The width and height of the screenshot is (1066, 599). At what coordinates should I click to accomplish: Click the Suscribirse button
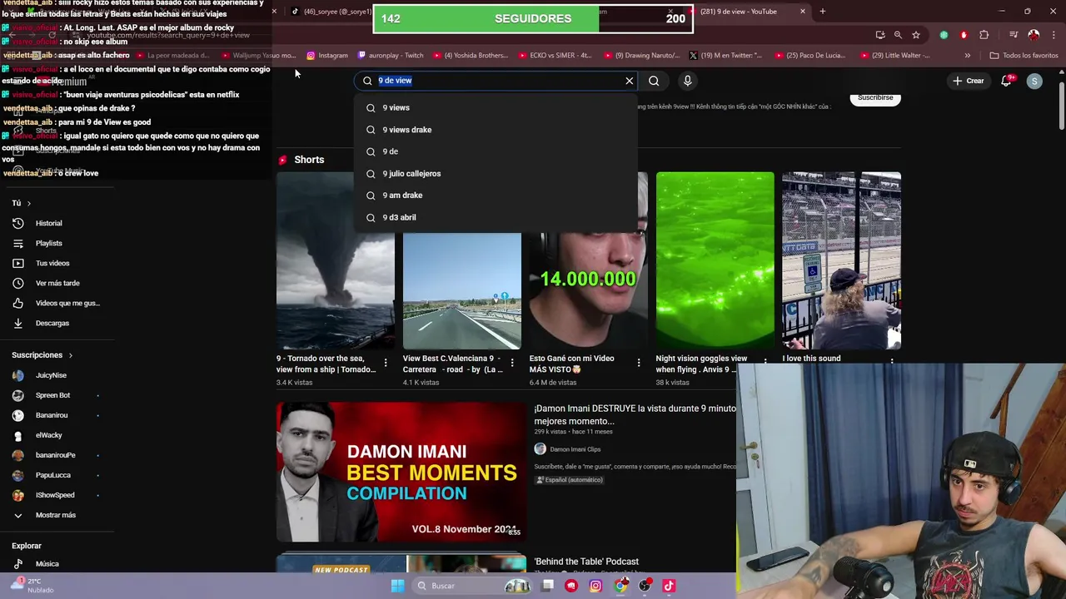pyautogui.click(x=875, y=97)
